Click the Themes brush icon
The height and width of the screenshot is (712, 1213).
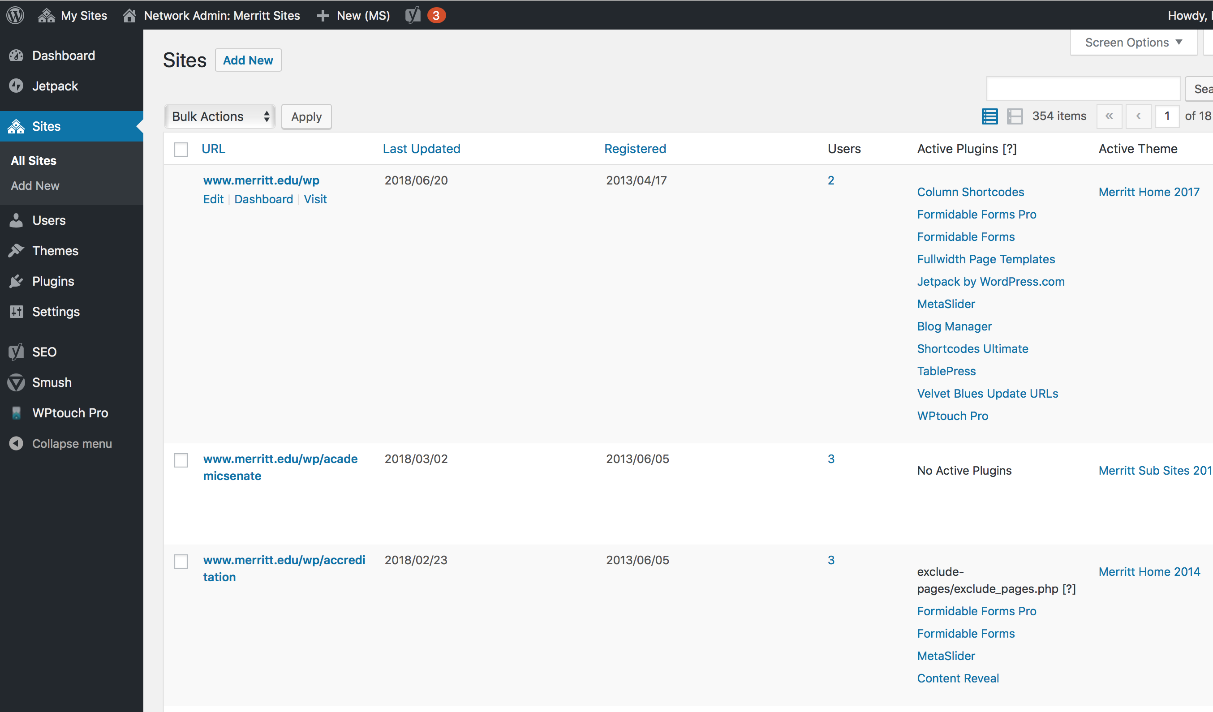point(17,251)
